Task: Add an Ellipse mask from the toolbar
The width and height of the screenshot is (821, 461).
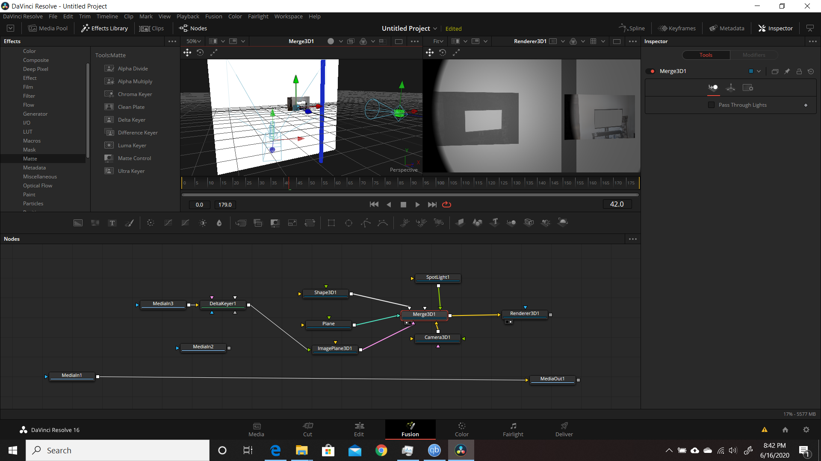Action: (x=348, y=223)
